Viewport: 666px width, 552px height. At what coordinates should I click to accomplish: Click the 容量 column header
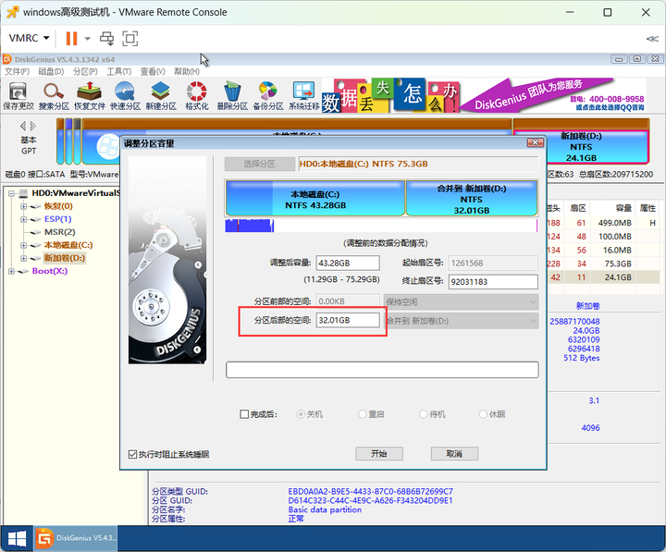point(623,208)
